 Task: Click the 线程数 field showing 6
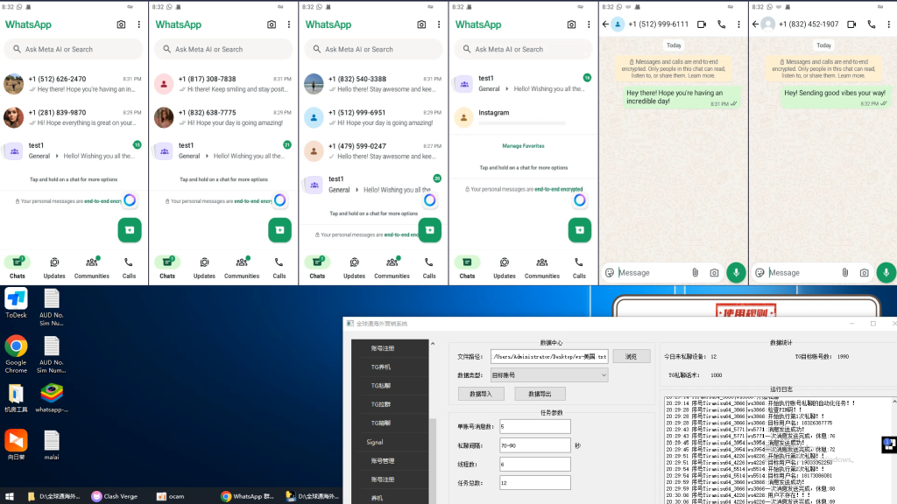pyautogui.click(x=535, y=464)
